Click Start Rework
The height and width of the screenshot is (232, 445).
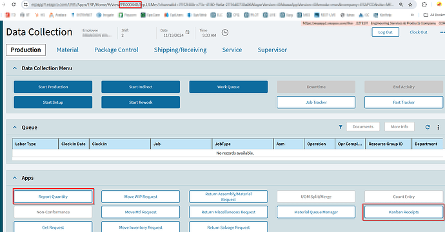(141, 102)
